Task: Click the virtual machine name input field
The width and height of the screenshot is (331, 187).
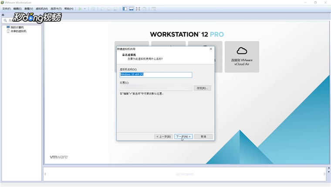Action: (156, 75)
